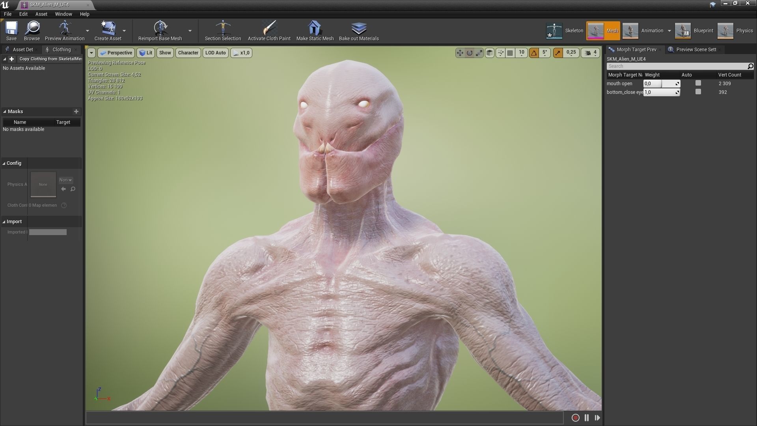
Task: Open viewport options dropdown arrow
Action: [91, 53]
